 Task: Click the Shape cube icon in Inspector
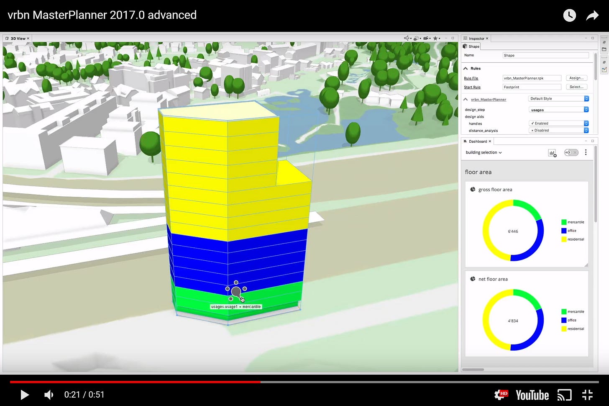[465, 46]
